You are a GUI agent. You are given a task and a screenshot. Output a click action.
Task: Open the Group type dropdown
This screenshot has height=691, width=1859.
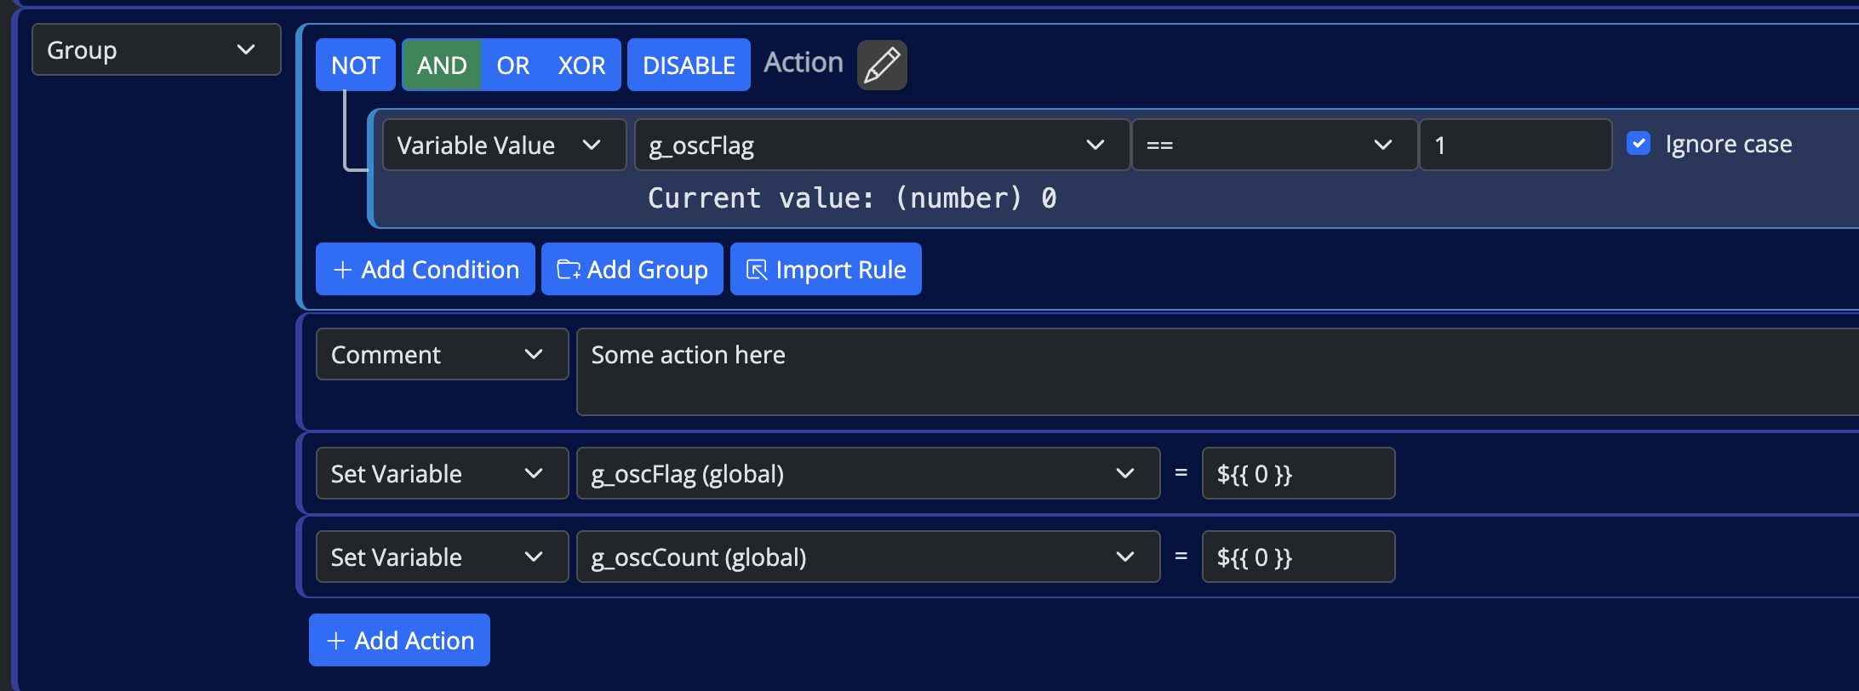[156, 50]
